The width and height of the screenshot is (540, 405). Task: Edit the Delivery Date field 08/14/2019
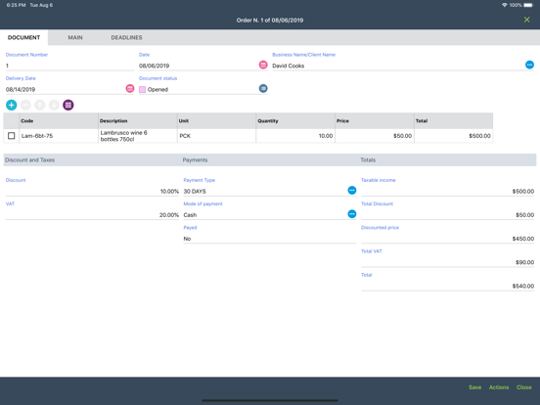pos(66,89)
